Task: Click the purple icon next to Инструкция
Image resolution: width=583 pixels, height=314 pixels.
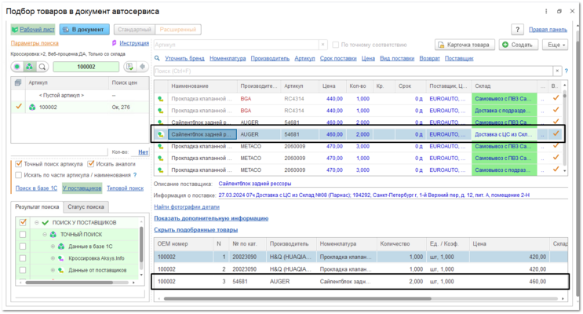Action: click(x=114, y=43)
